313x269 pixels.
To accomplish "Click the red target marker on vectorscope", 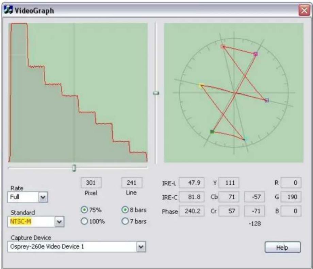I will [223, 47].
